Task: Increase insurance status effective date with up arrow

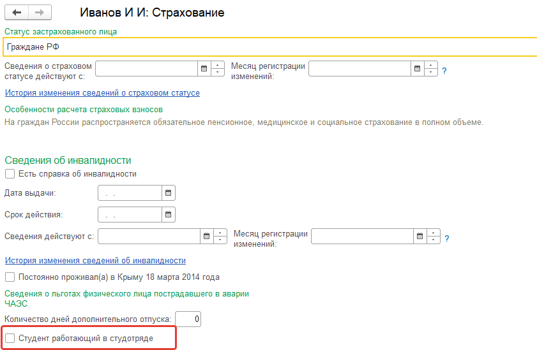Action: [x=218, y=65]
